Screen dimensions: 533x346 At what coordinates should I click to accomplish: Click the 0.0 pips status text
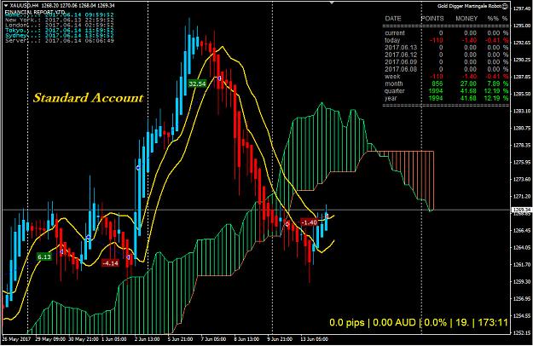347,323
